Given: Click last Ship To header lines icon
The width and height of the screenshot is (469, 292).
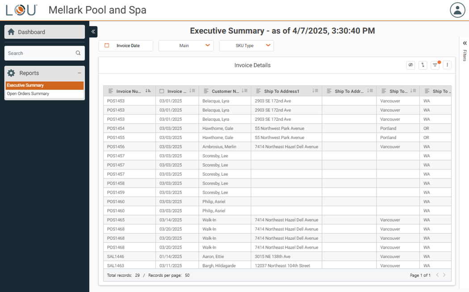Looking at the screenshot, I should coord(427,91).
